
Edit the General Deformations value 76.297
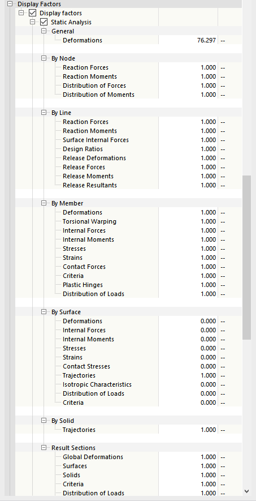188,40
